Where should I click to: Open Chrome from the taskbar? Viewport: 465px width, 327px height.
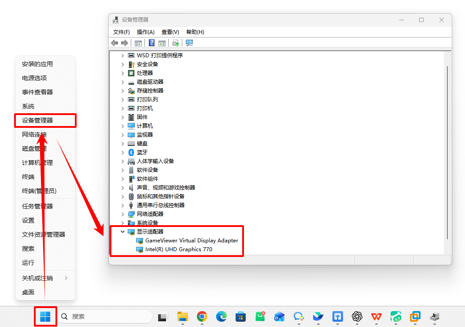[202, 316]
